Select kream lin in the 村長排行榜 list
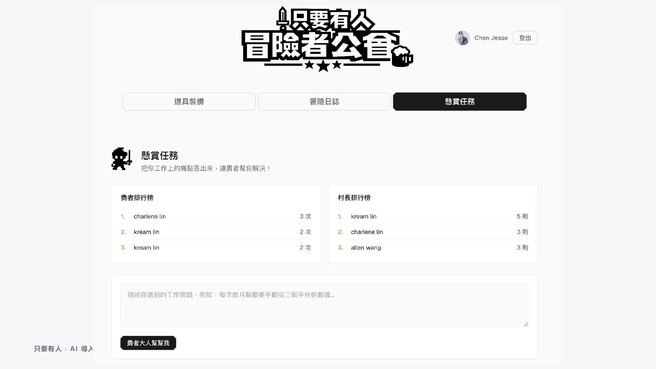 [x=364, y=216]
